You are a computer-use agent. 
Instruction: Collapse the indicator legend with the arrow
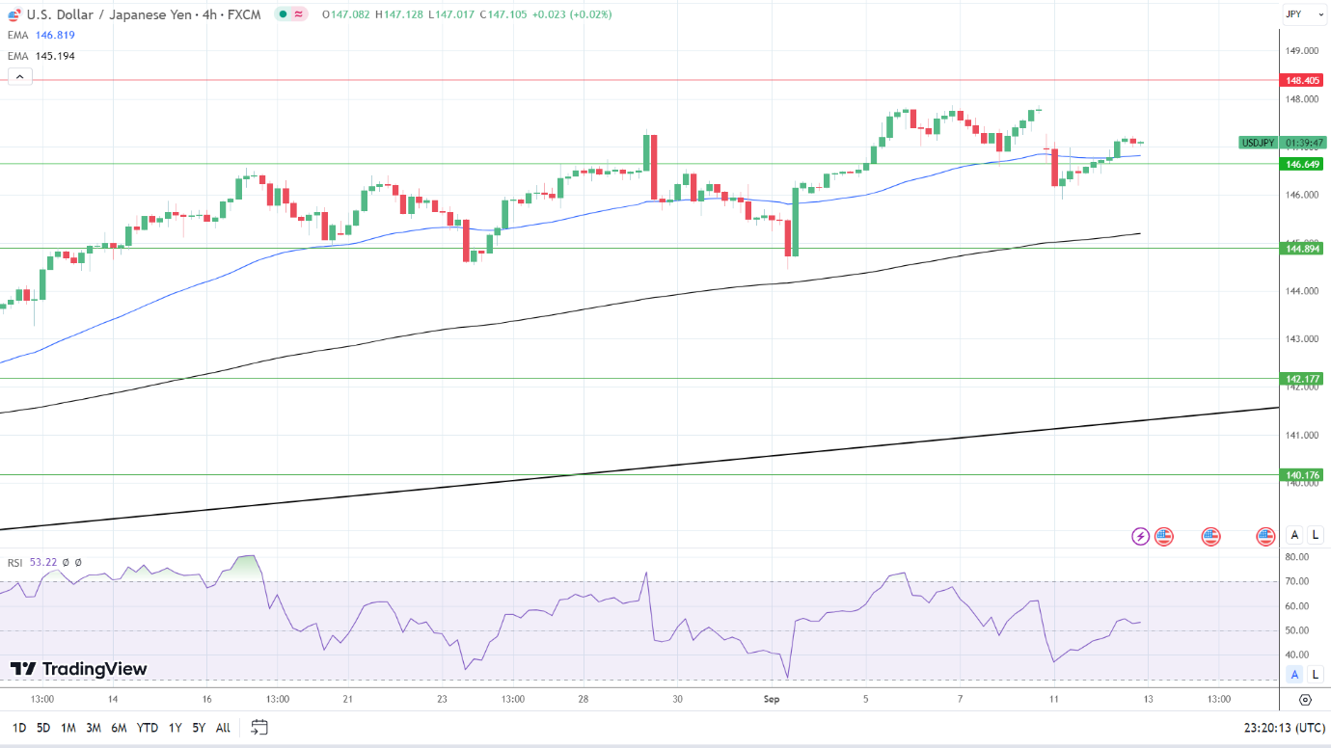coord(20,77)
